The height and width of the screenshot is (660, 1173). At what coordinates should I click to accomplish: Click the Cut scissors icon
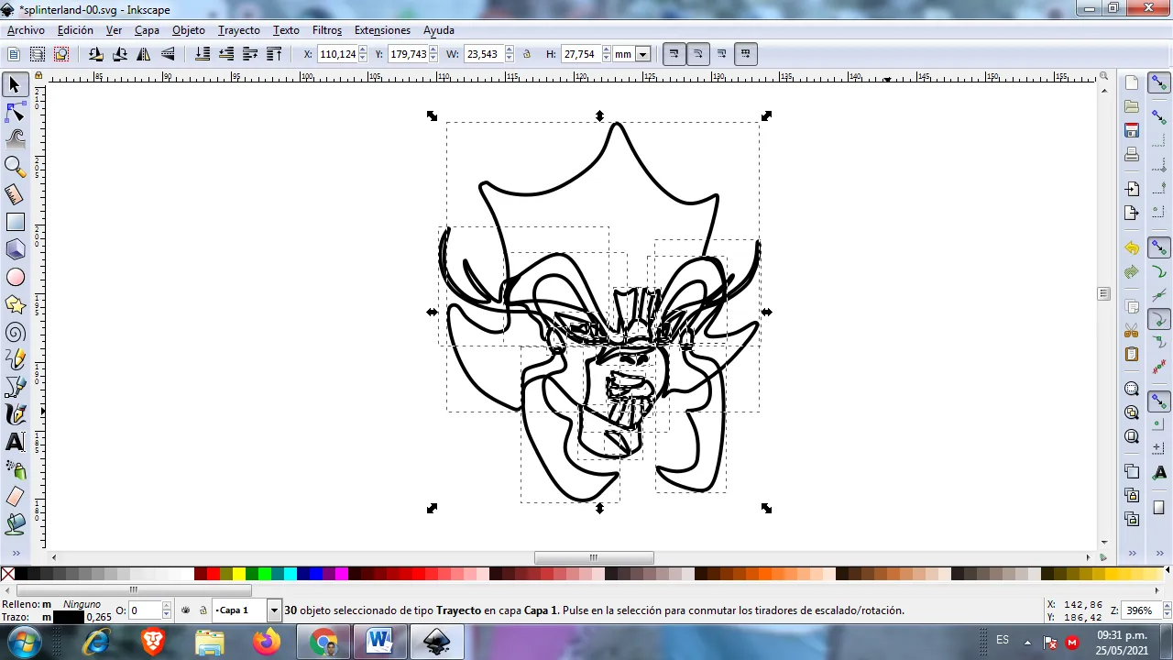(1132, 331)
